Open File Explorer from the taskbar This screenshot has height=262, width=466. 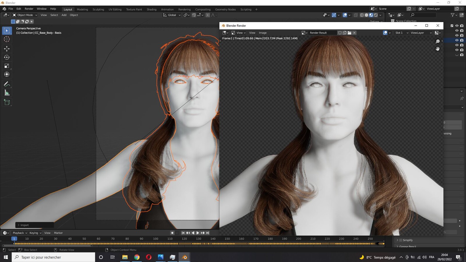(125, 257)
